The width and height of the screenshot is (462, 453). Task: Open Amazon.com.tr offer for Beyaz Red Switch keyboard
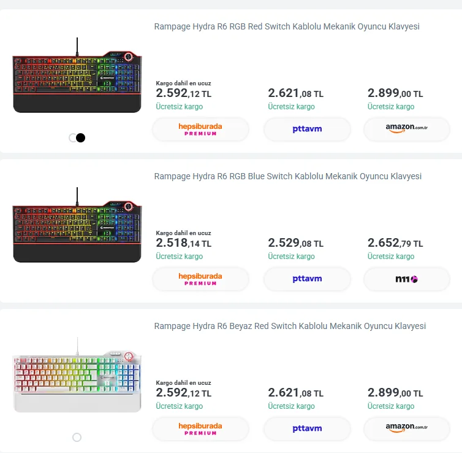(406, 428)
